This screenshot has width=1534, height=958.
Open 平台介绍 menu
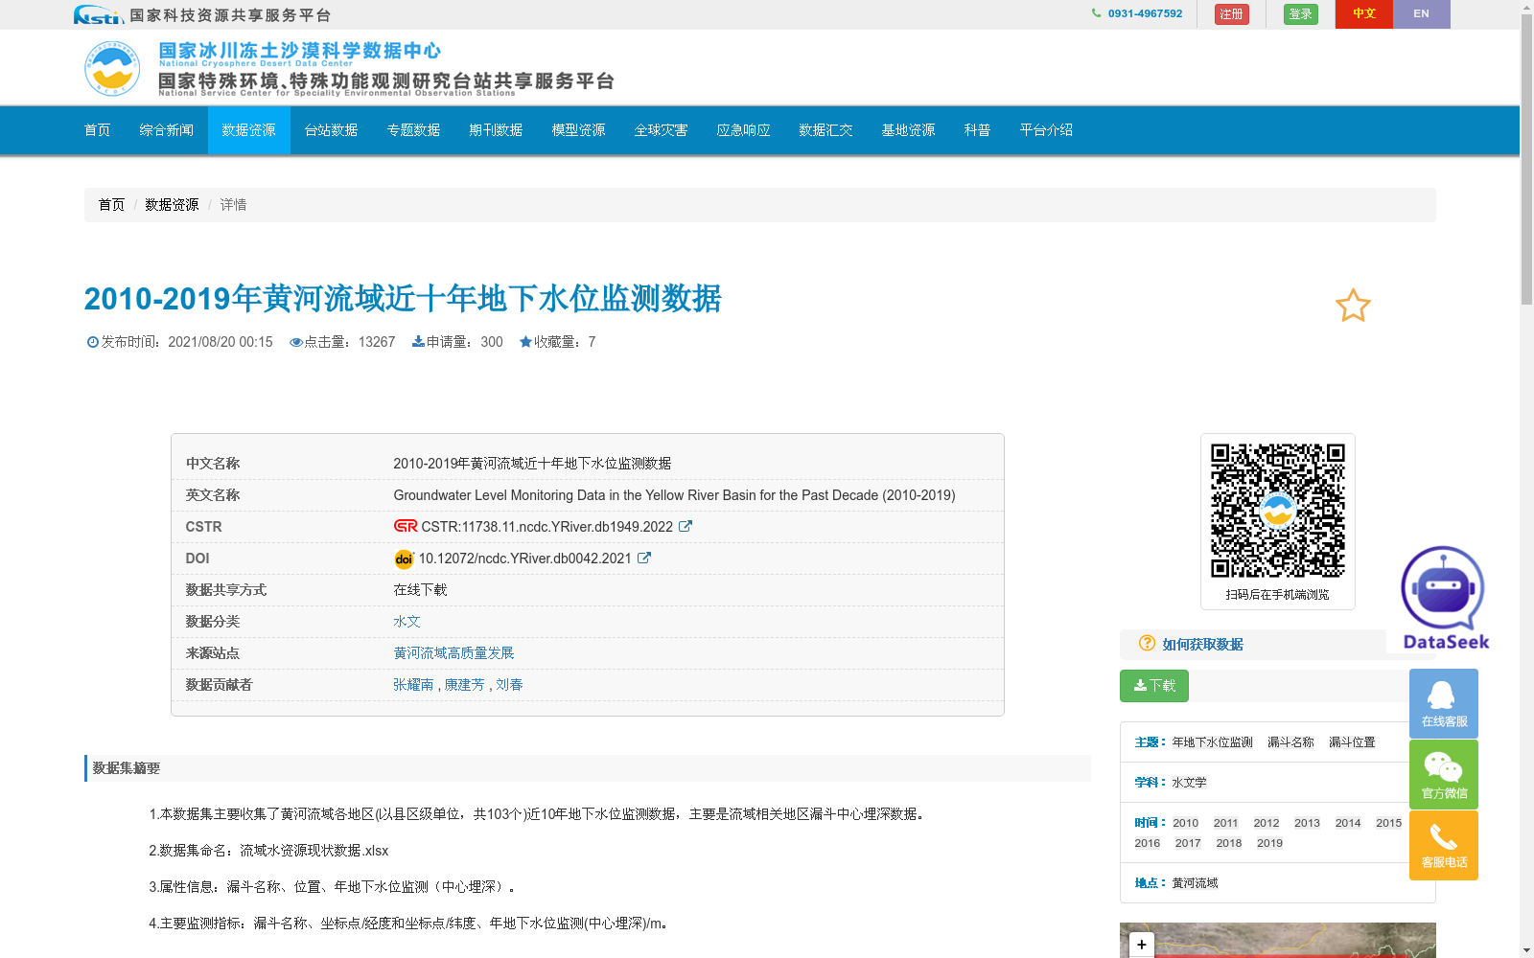[1047, 130]
